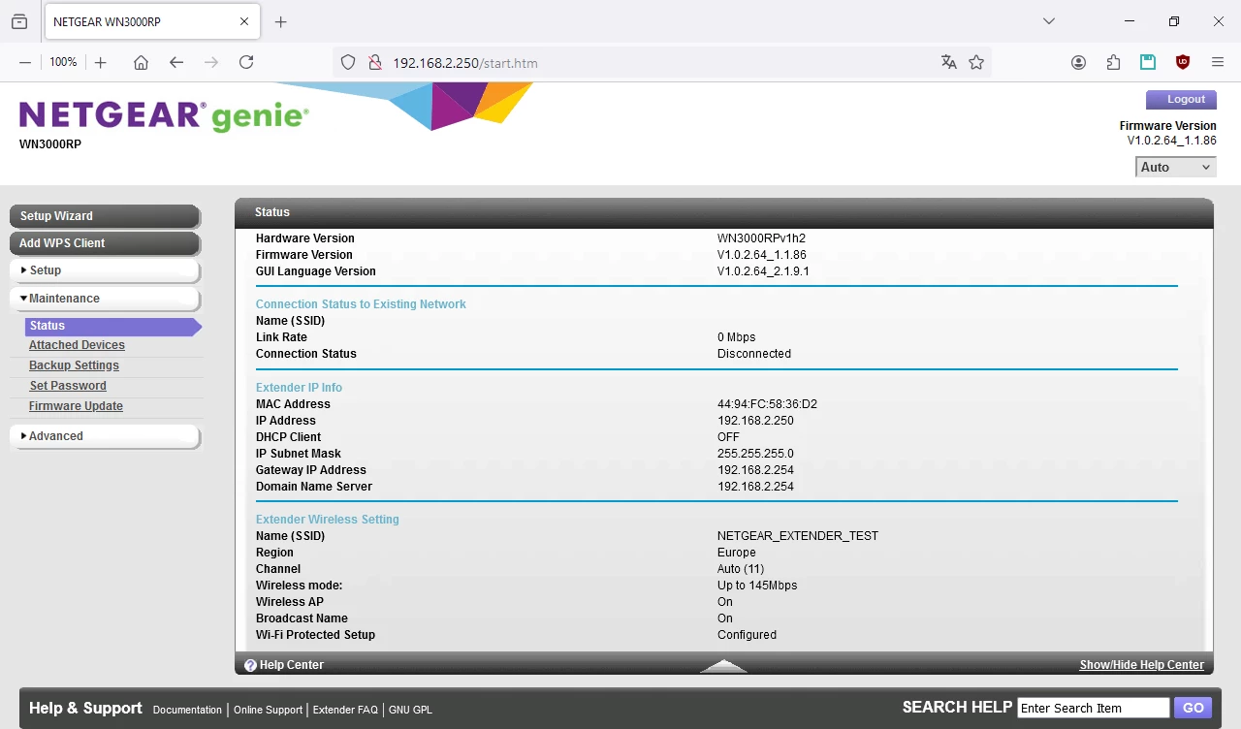This screenshot has width=1241, height=729.
Task: Open the Extender FAQ link
Action: pos(345,710)
